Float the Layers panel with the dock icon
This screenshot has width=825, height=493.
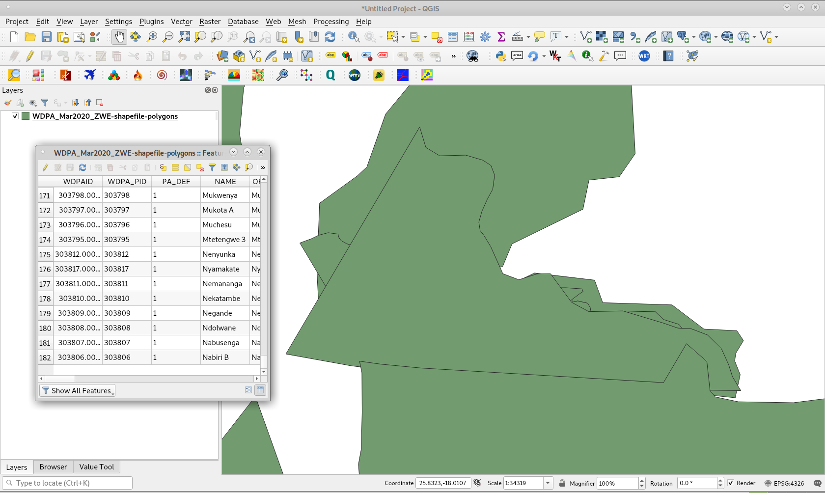click(x=208, y=90)
